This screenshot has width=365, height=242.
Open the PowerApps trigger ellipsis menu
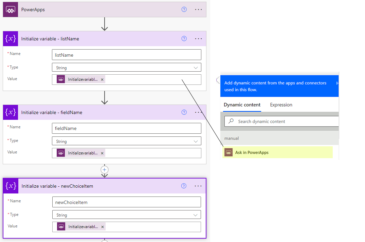[199, 10]
